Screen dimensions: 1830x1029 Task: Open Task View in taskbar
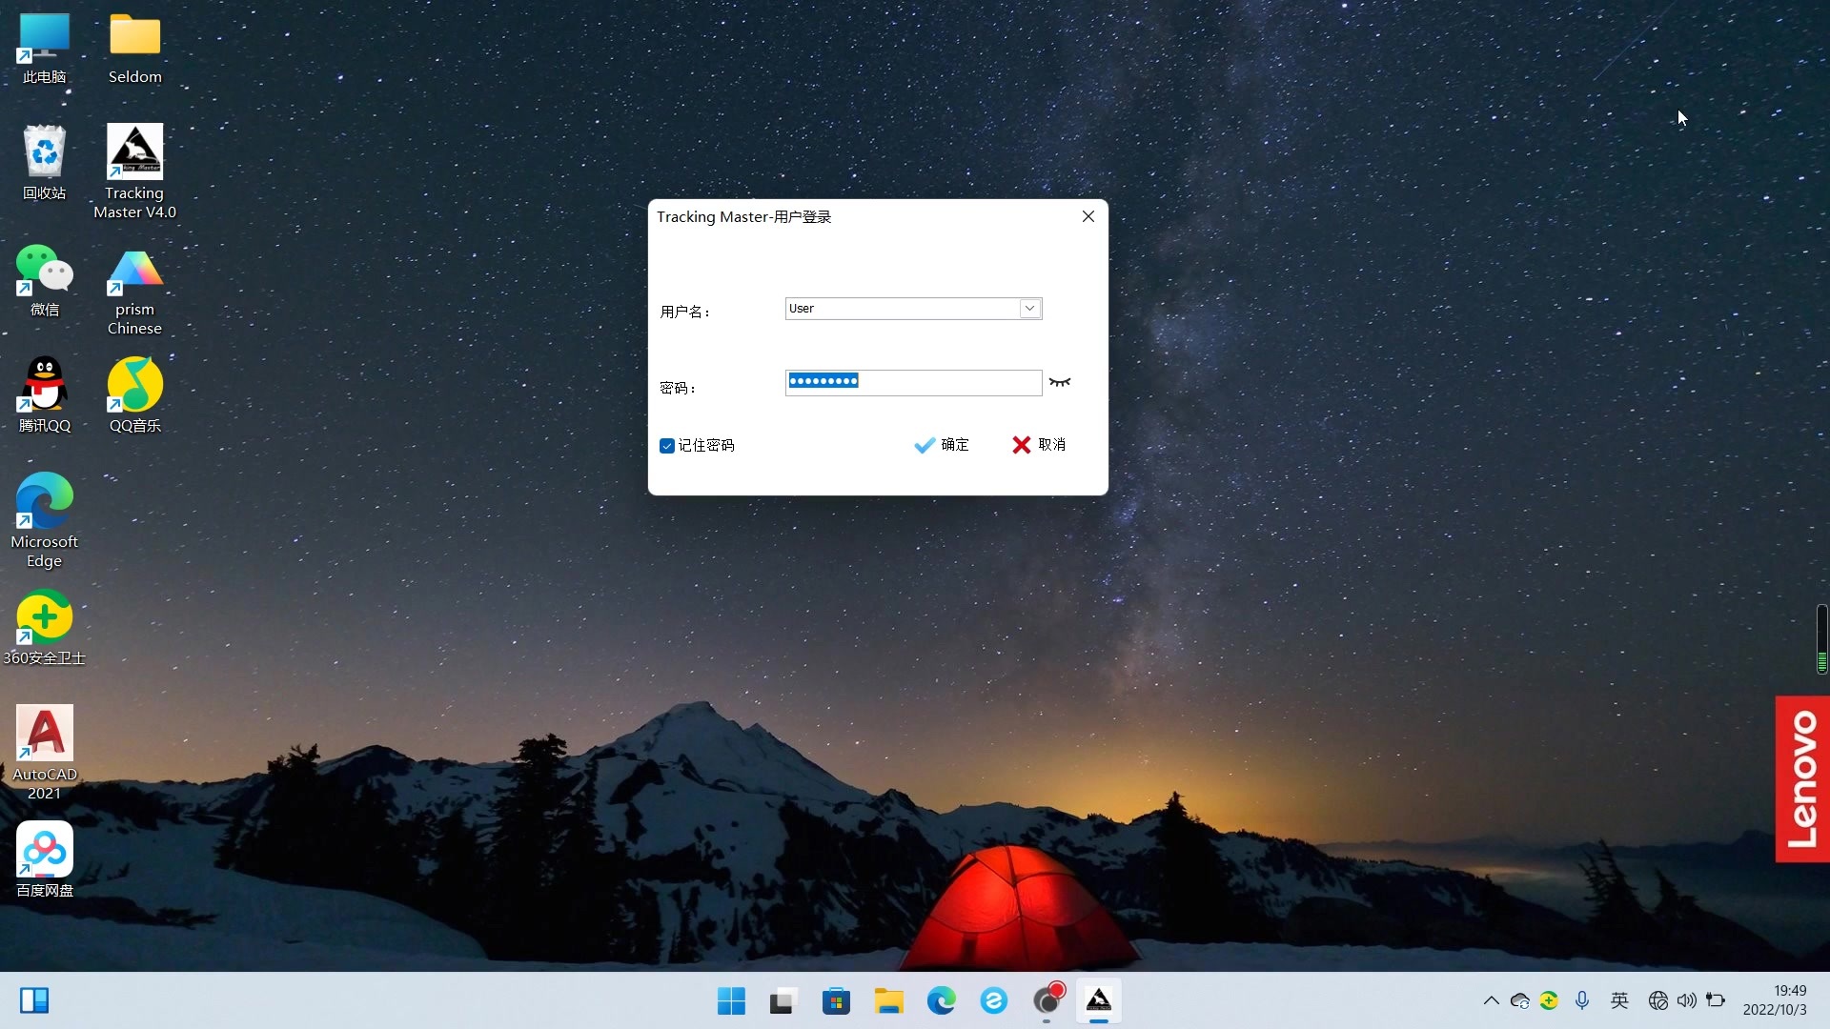coord(783,1000)
